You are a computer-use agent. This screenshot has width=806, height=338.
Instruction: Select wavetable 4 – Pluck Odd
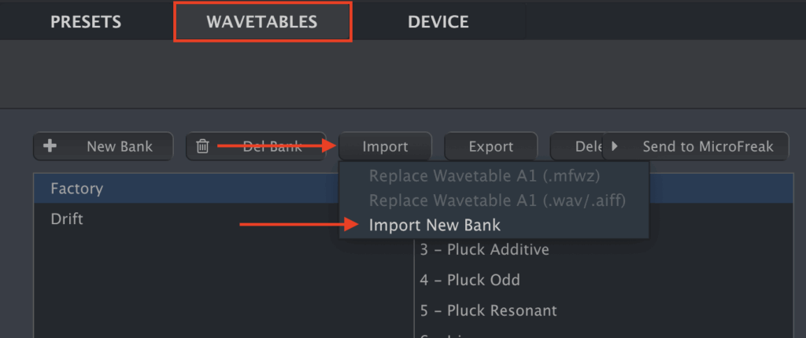(x=470, y=280)
